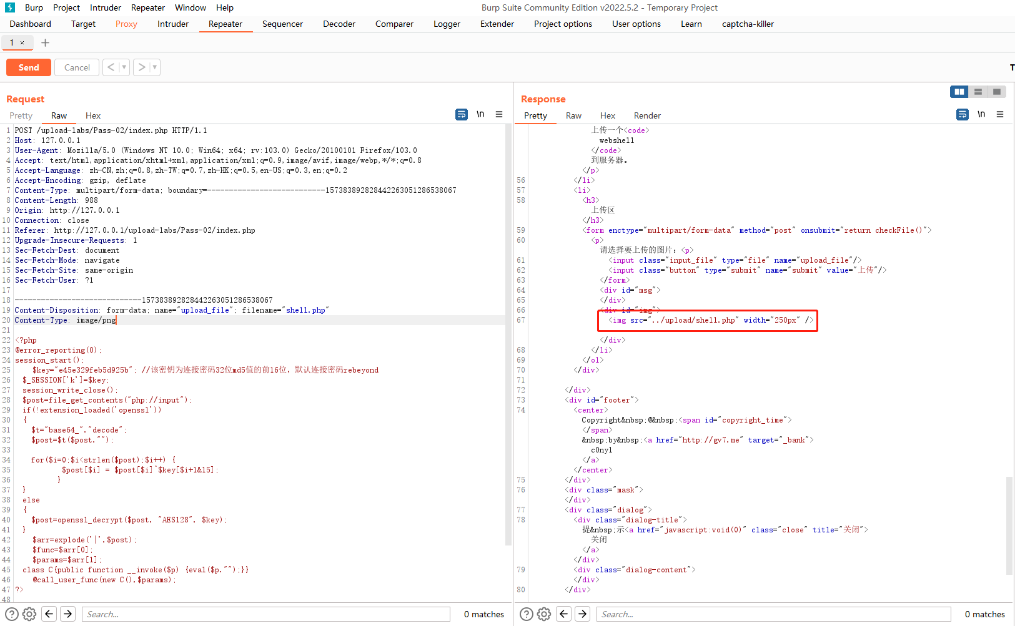This screenshot has height=626, width=1015.
Task: Jump to previous search match in Response
Action: pyautogui.click(x=564, y=614)
